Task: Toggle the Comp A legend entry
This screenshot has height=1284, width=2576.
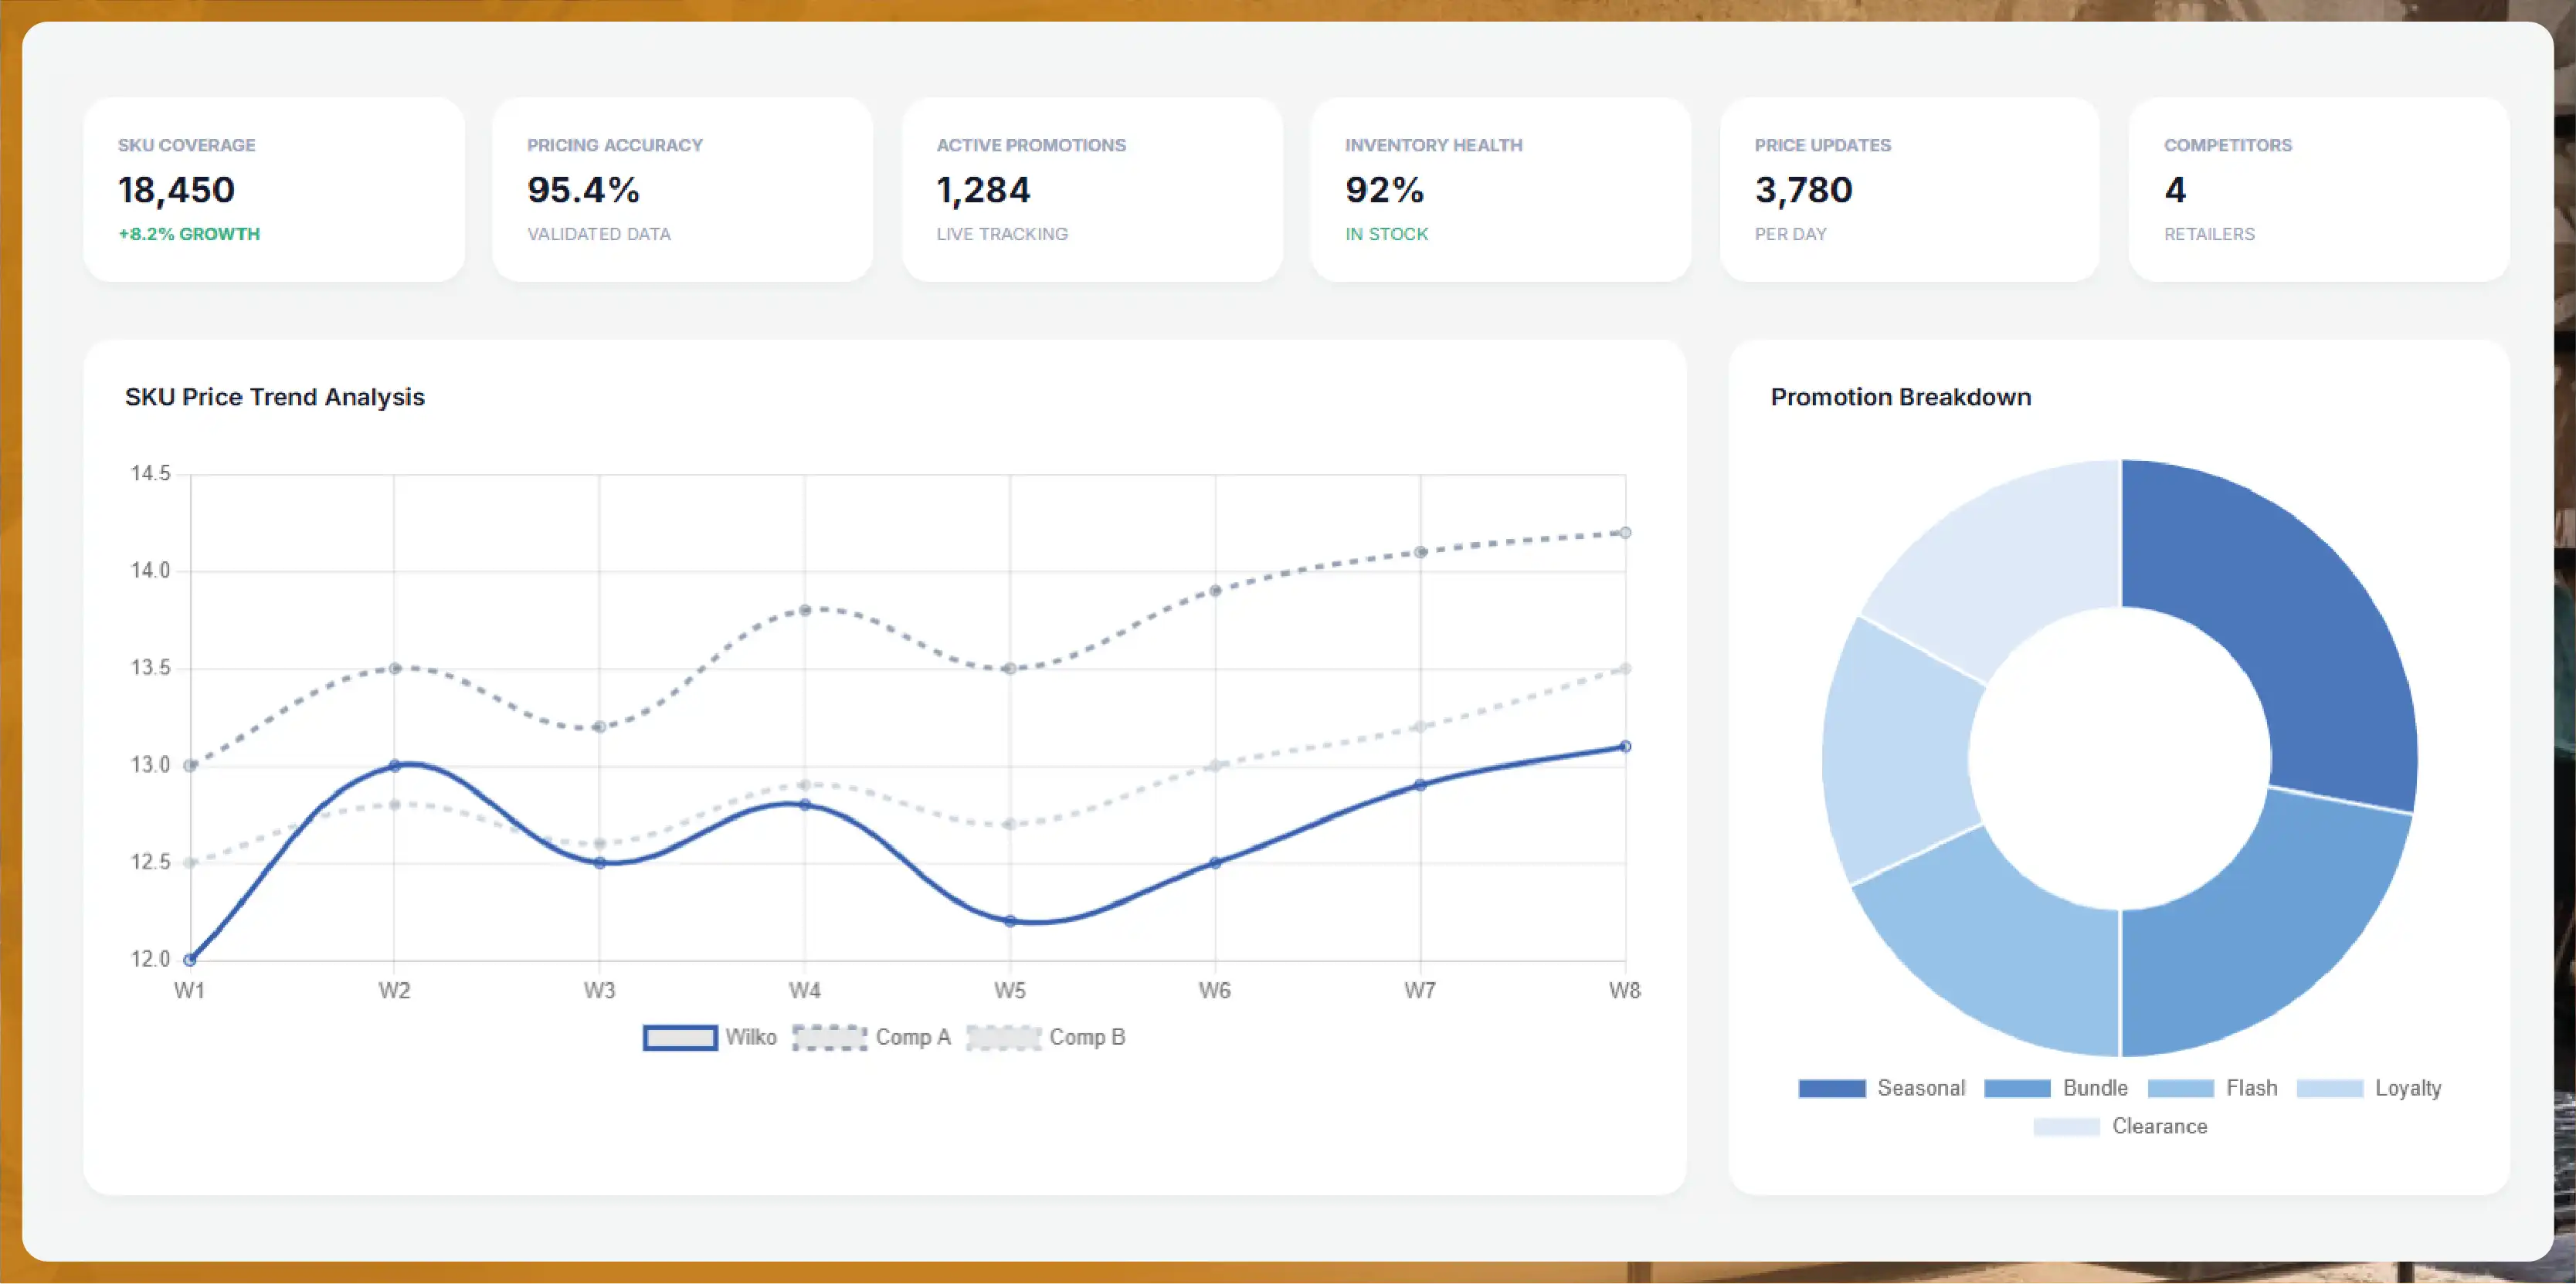Action: [x=871, y=1037]
